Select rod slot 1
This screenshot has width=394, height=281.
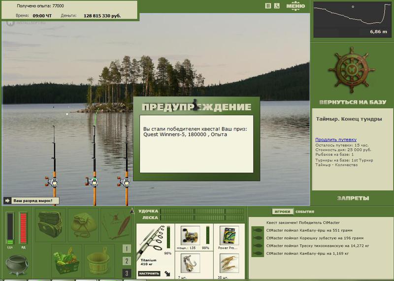(x=127, y=249)
